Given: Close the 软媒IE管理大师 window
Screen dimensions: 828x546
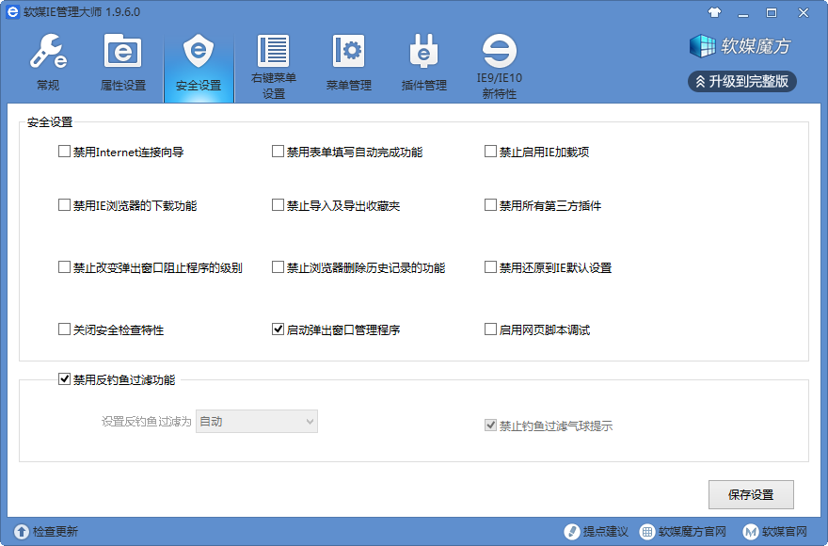Looking at the screenshot, I should [804, 12].
